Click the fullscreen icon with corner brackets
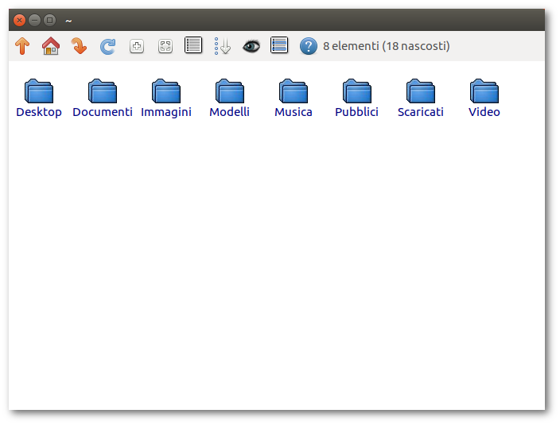 click(x=165, y=46)
